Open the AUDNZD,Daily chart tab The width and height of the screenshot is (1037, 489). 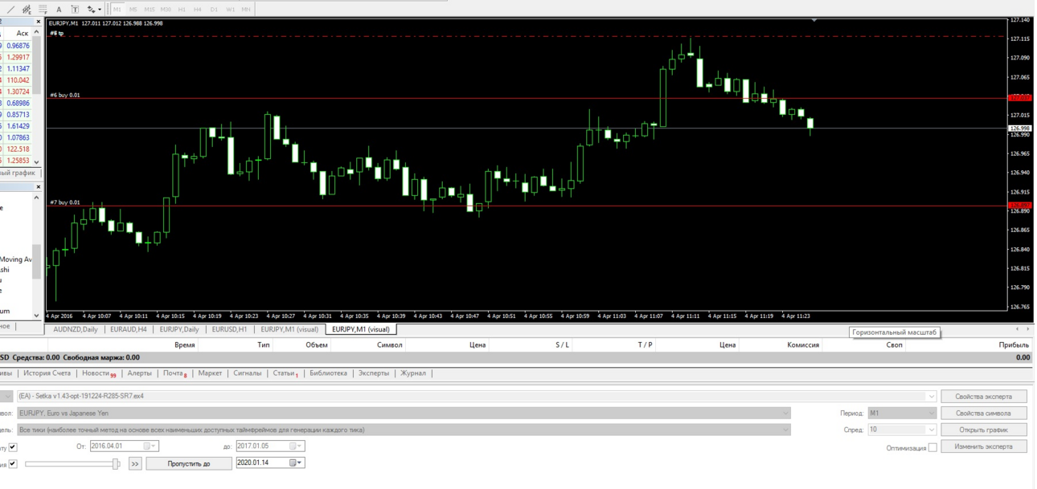pyautogui.click(x=76, y=329)
